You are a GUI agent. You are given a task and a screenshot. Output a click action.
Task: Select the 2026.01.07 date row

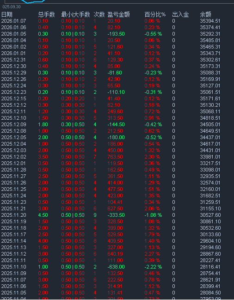(111, 21)
